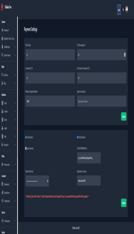Open Dispatcher Panel : Auto

click(8, 39)
